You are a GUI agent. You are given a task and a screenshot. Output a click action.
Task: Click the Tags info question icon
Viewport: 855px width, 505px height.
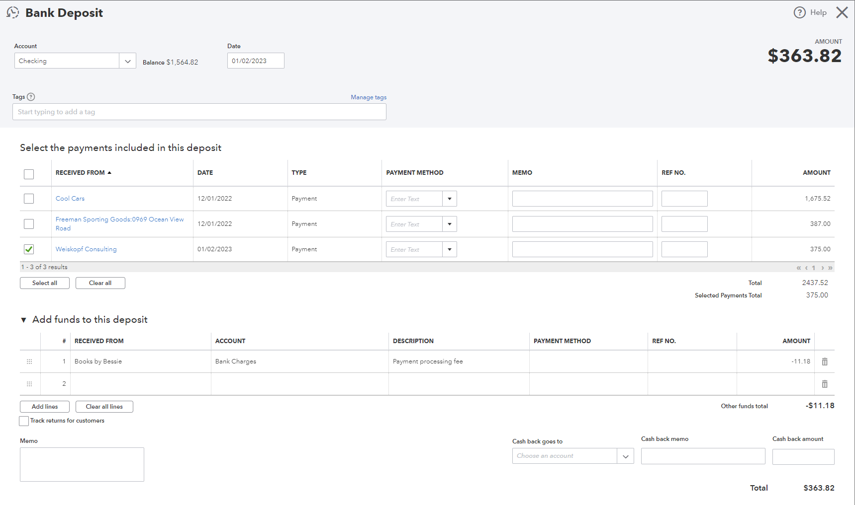[31, 97]
